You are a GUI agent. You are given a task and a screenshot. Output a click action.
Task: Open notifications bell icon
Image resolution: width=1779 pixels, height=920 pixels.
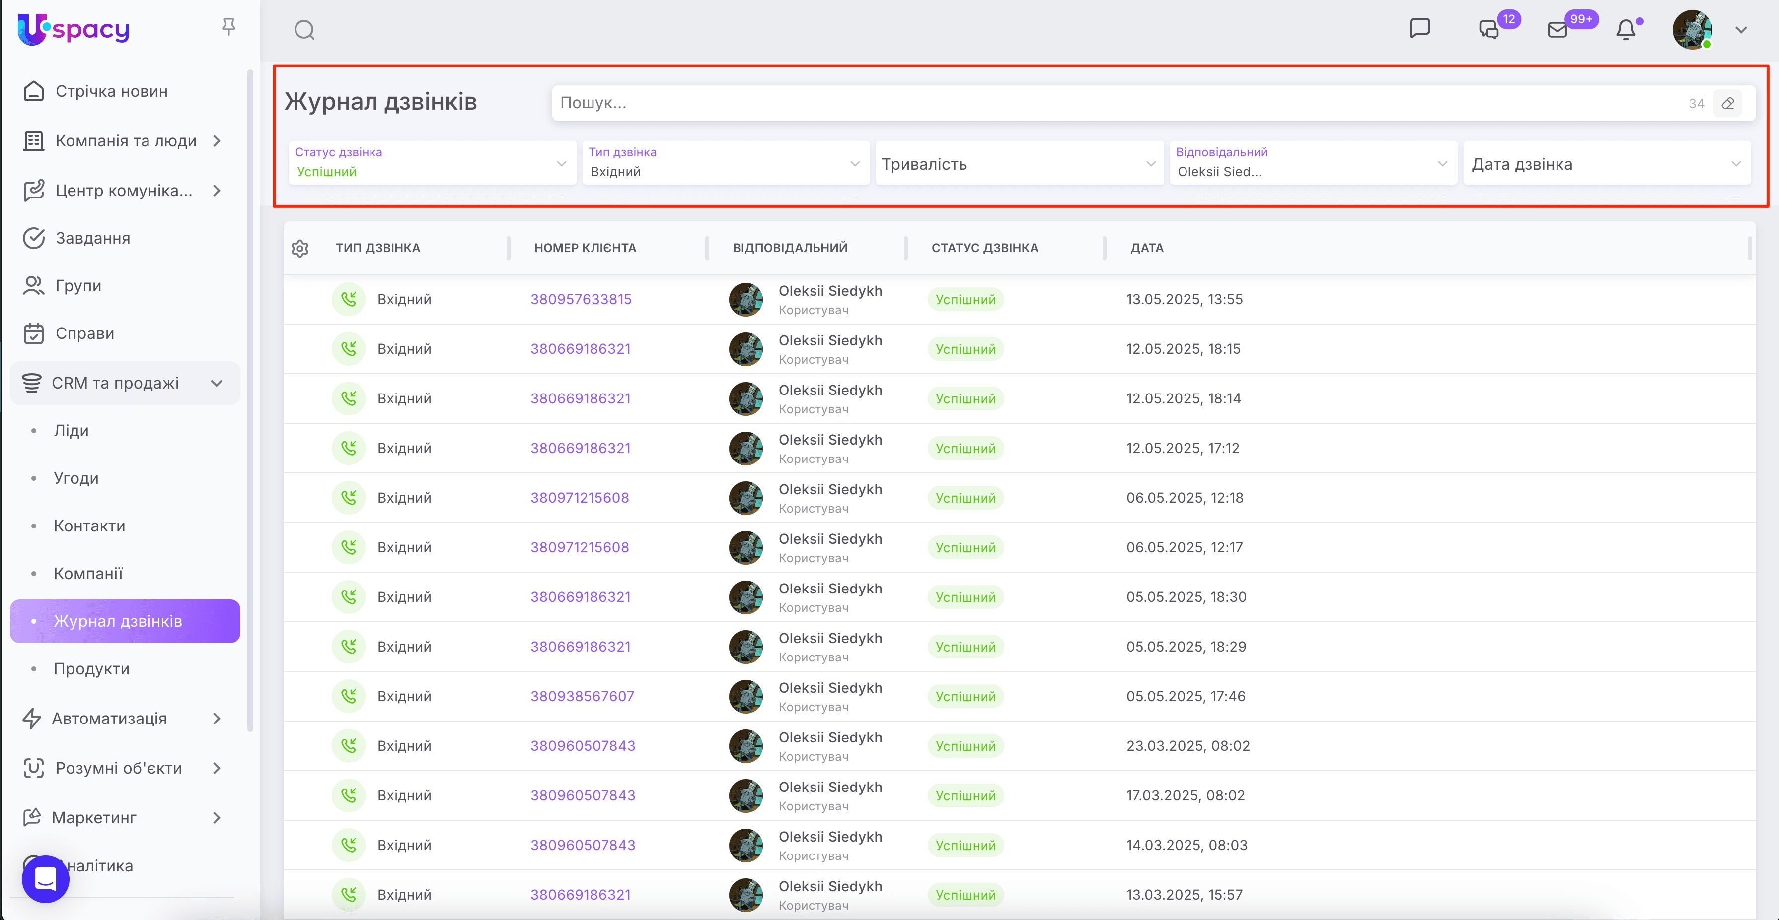click(1626, 30)
